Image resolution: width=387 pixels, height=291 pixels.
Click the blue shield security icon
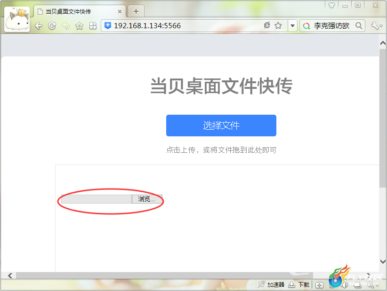108,25
